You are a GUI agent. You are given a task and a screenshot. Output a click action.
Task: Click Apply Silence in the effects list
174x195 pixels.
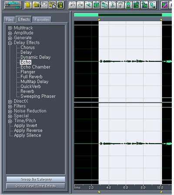pyautogui.click(x=27, y=135)
